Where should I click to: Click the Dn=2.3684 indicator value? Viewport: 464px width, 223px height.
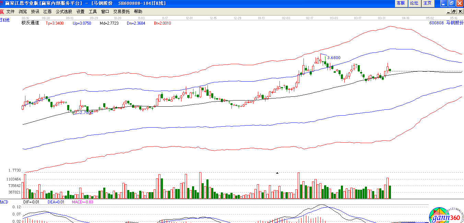pyautogui.click(x=136, y=23)
